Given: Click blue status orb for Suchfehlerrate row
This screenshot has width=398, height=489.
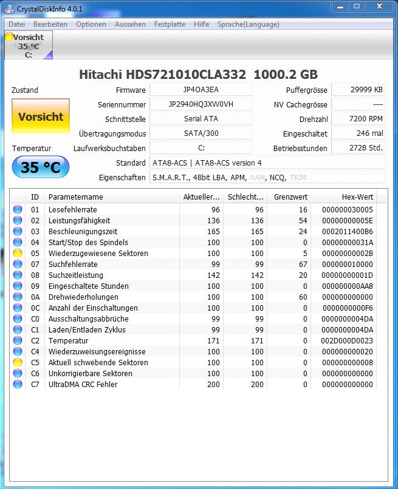Looking at the screenshot, I should coord(18,264).
